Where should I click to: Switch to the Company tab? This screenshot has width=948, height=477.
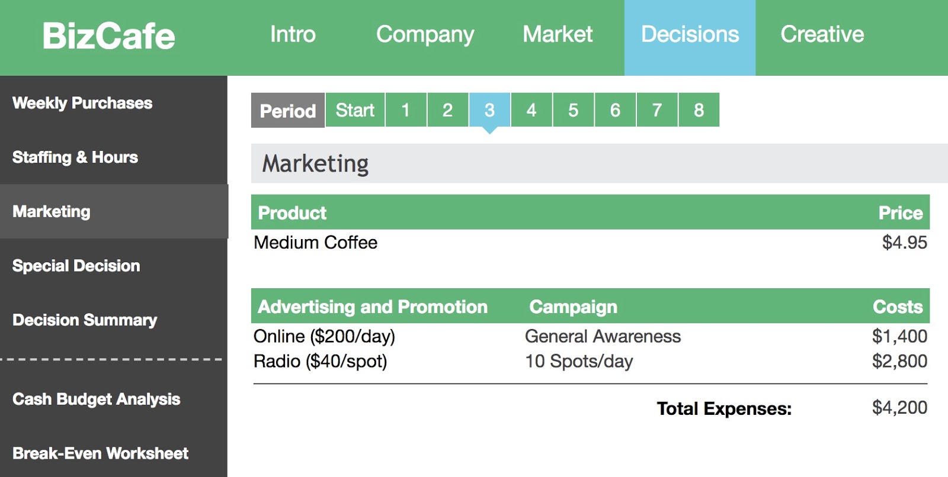(x=425, y=34)
